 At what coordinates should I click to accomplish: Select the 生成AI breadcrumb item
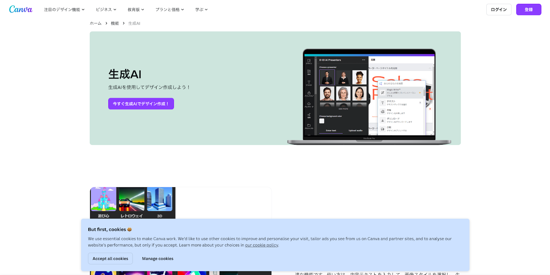(x=134, y=23)
